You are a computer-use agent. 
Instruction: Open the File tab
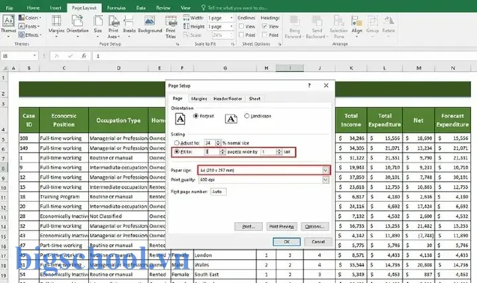coord(9,8)
